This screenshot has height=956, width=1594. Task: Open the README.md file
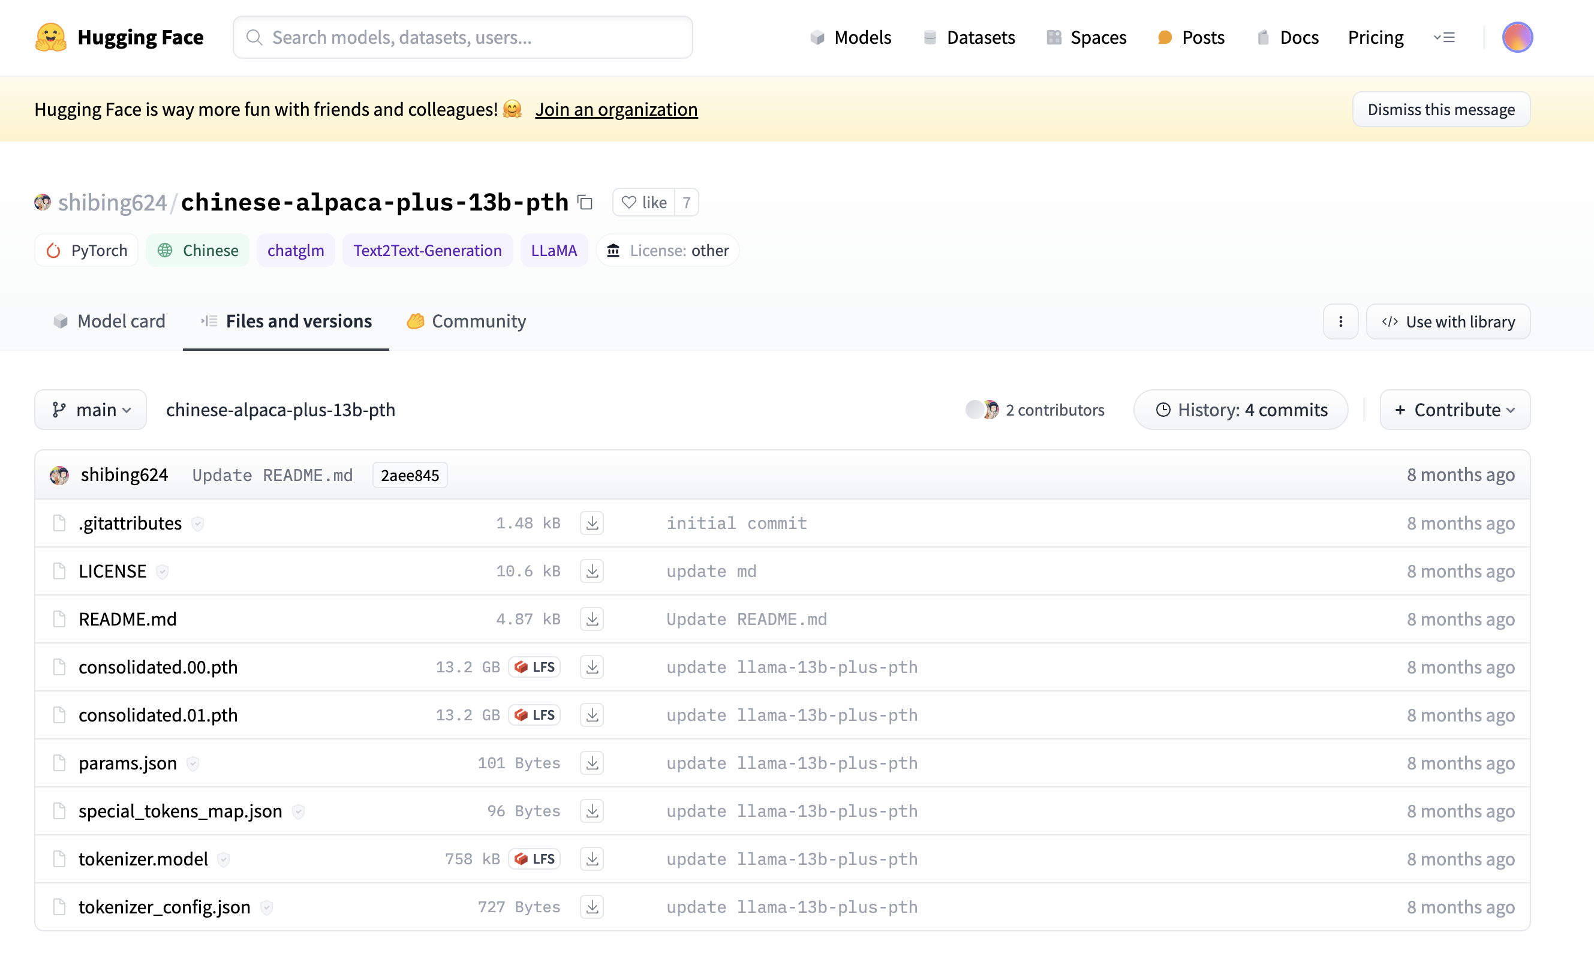(x=128, y=619)
